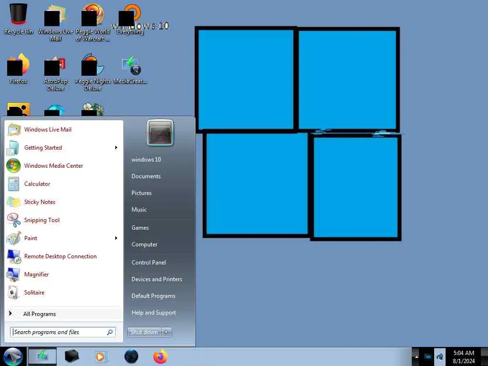Open Computer from Start menu
Viewport: 488px width, 366px height.
tap(144, 244)
